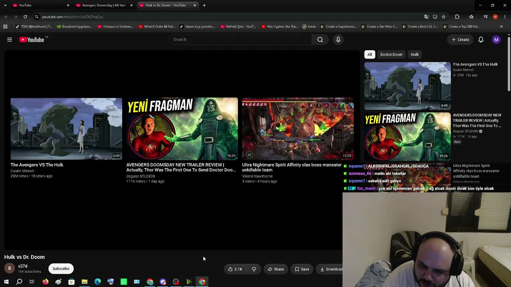Open the travle bookmark
The height and width of the screenshot is (287, 511).
click(309, 27)
